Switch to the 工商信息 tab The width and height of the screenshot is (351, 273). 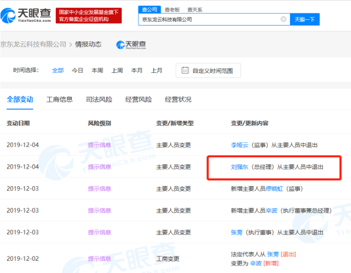(x=60, y=99)
